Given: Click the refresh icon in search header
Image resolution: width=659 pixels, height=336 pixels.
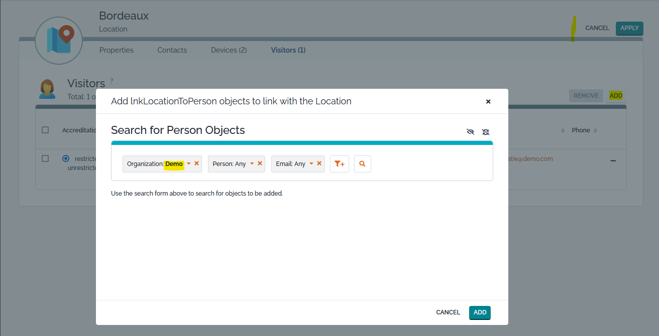Looking at the screenshot, I should point(486,132).
